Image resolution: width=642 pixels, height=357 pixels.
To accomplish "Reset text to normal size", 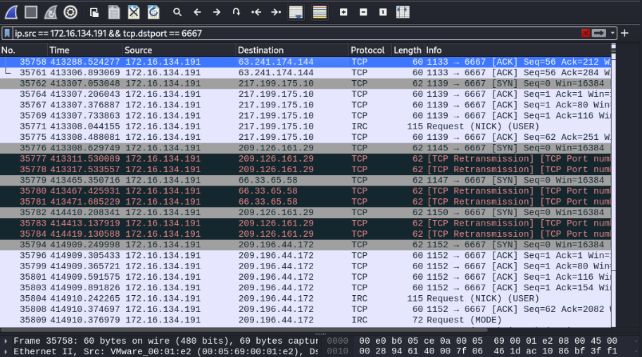I will coord(383,12).
